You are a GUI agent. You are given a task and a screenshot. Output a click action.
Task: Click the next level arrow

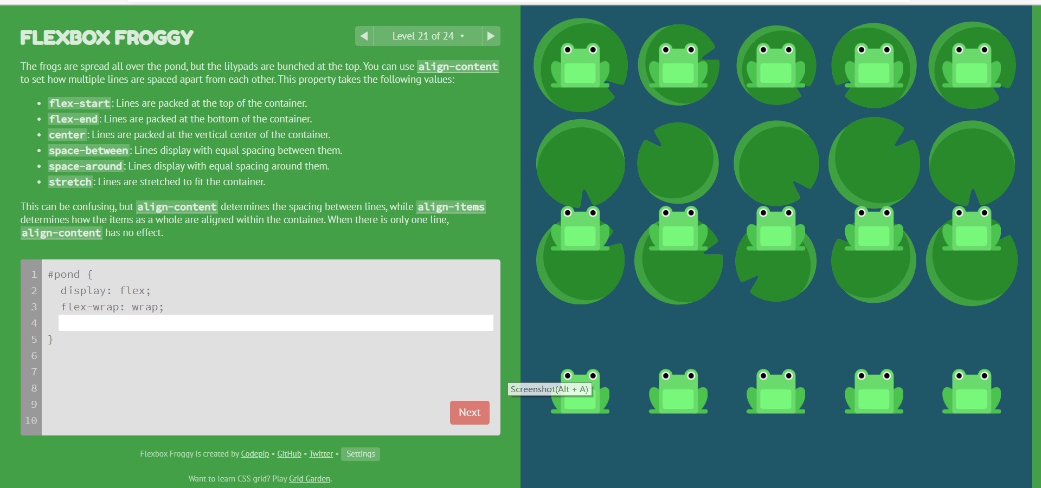491,36
